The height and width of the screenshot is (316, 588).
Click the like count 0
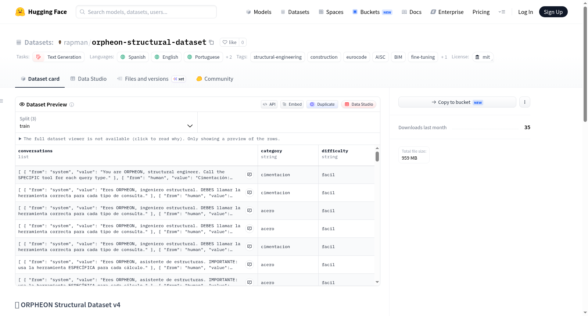243,42
